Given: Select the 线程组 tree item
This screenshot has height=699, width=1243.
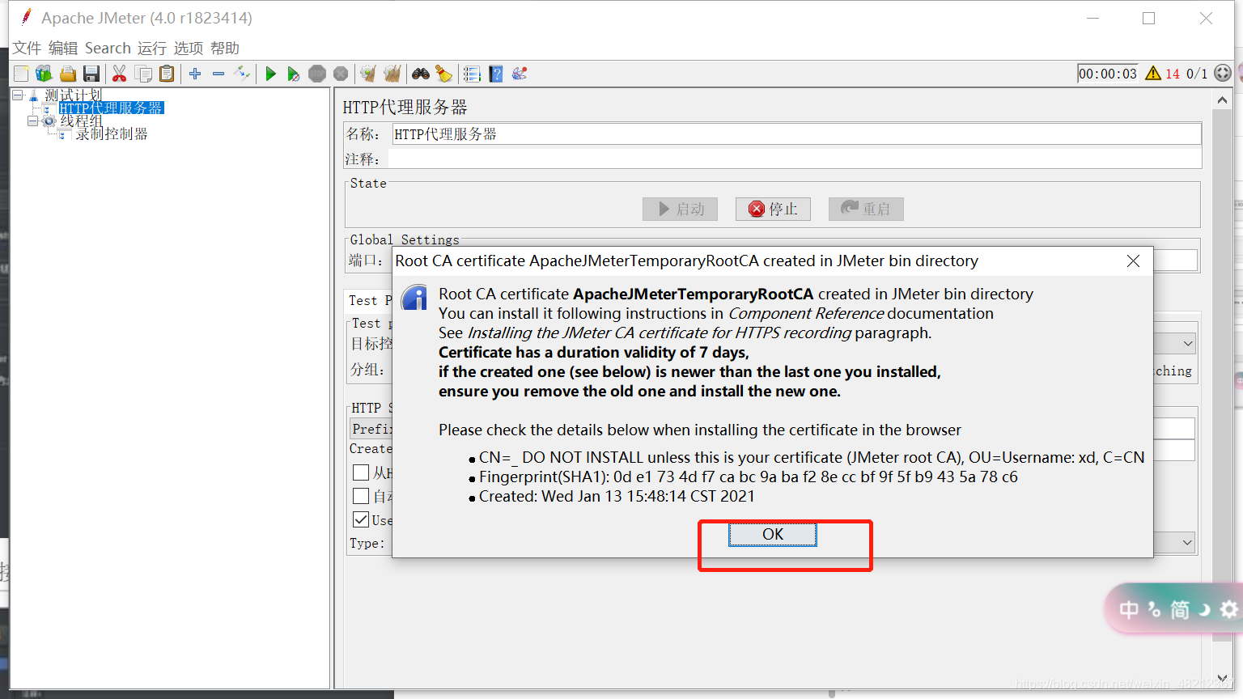Looking at the screenshot, I should pos(81,121).
